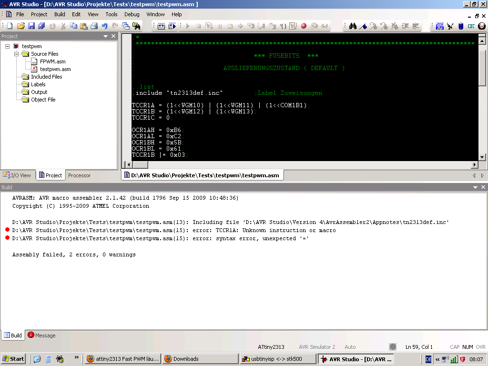Open the Build menu
The height and width of the screenshot is (366, 488).
60,14
